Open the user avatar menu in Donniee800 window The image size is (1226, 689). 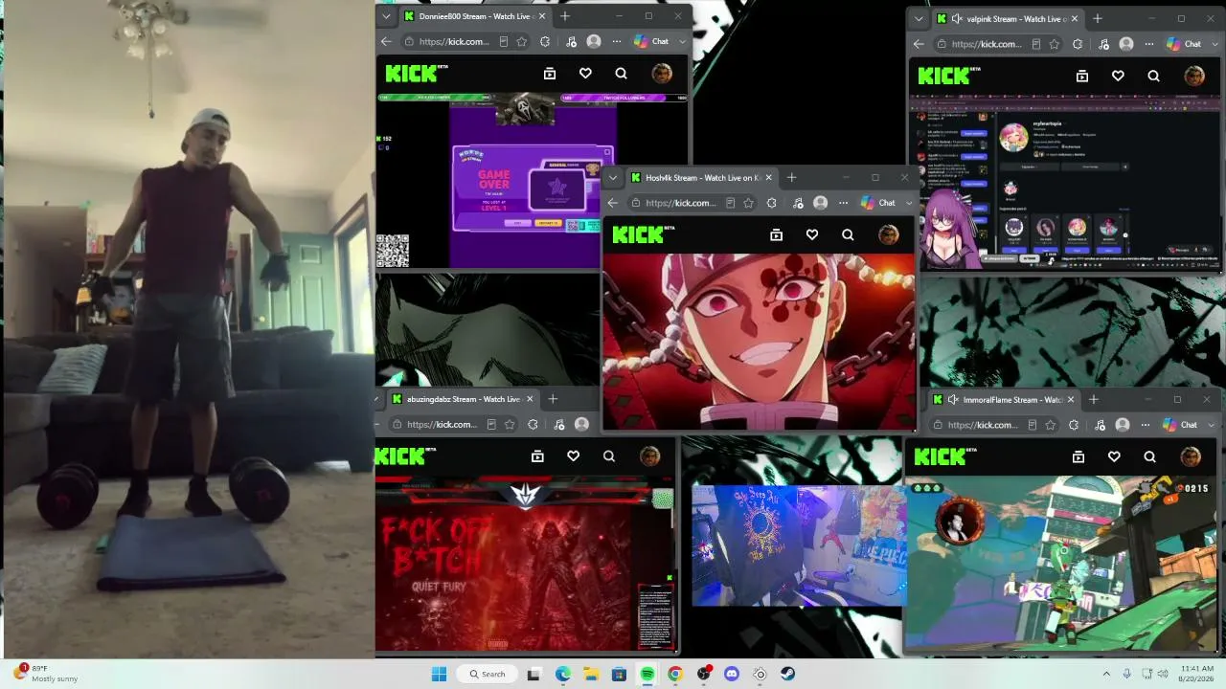(x=662, y=74)
